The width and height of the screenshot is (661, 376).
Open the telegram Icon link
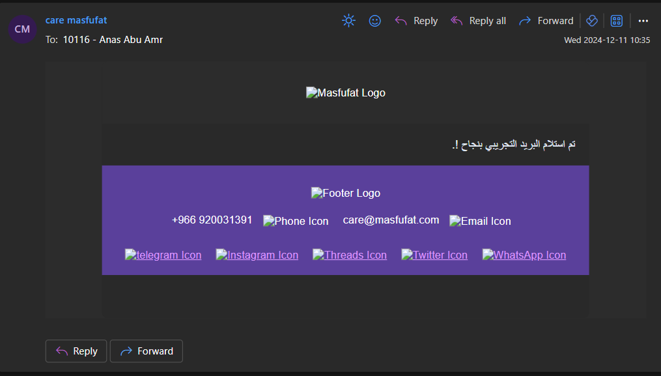point(163,255)
